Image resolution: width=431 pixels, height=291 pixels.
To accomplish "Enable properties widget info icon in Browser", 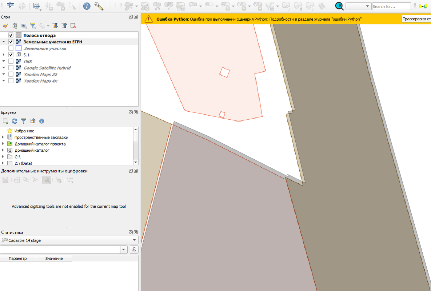I will pos(42,121).
